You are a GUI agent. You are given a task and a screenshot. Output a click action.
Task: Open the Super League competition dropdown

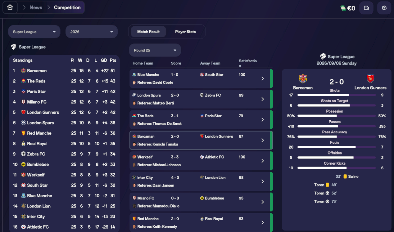pyautogui.click(x=34, y=32)
